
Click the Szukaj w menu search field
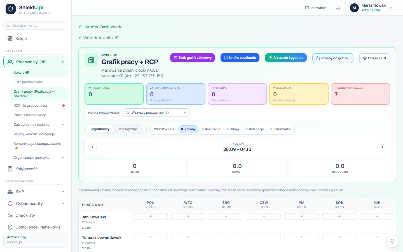tap(36, 25)
